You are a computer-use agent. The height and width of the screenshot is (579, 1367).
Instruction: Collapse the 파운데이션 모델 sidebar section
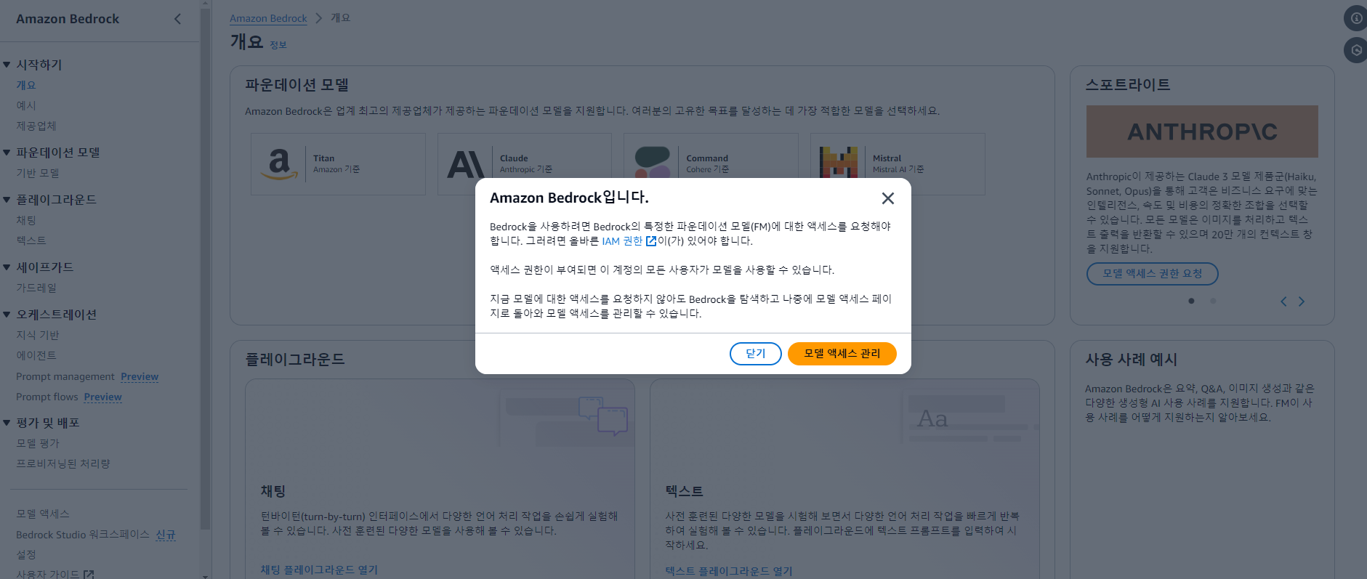click(7, 153)
